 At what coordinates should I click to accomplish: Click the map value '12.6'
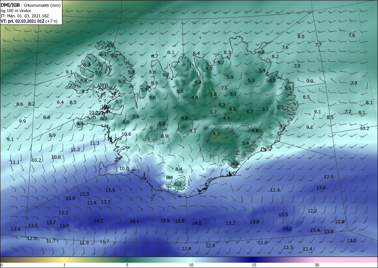(262, 243)
